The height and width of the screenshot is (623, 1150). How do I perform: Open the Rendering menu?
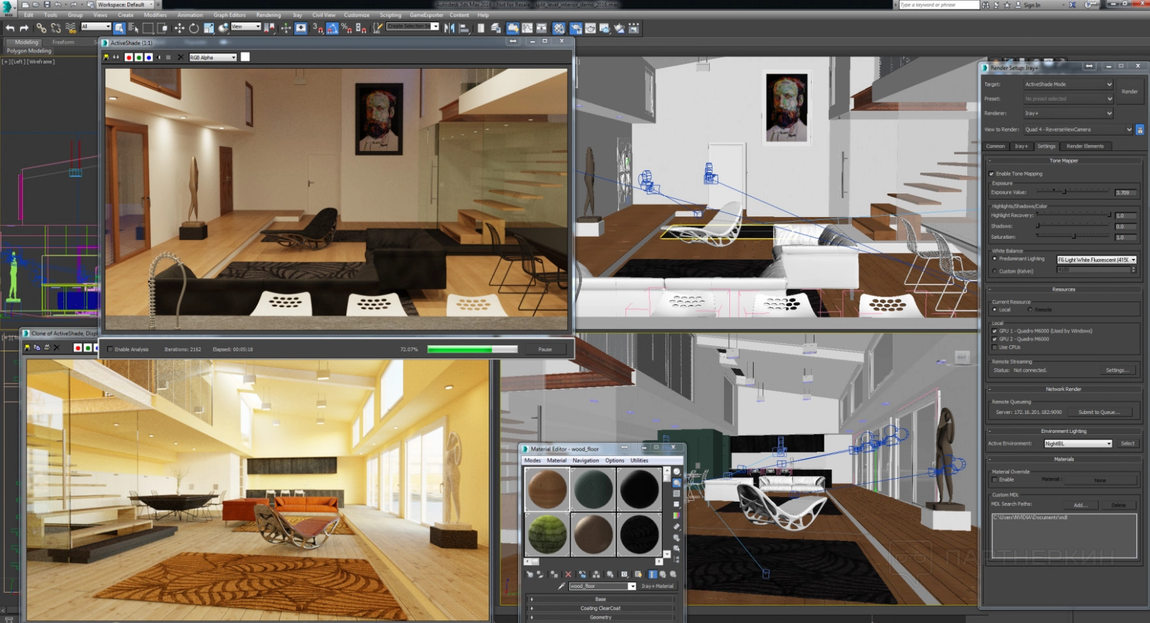click(x=268, y=15)
